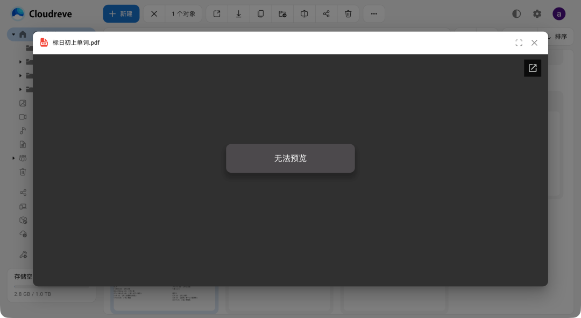Click the move-to-folder toolbar icon
Viewport: 581px width, 318px height.
coord(282,14)
